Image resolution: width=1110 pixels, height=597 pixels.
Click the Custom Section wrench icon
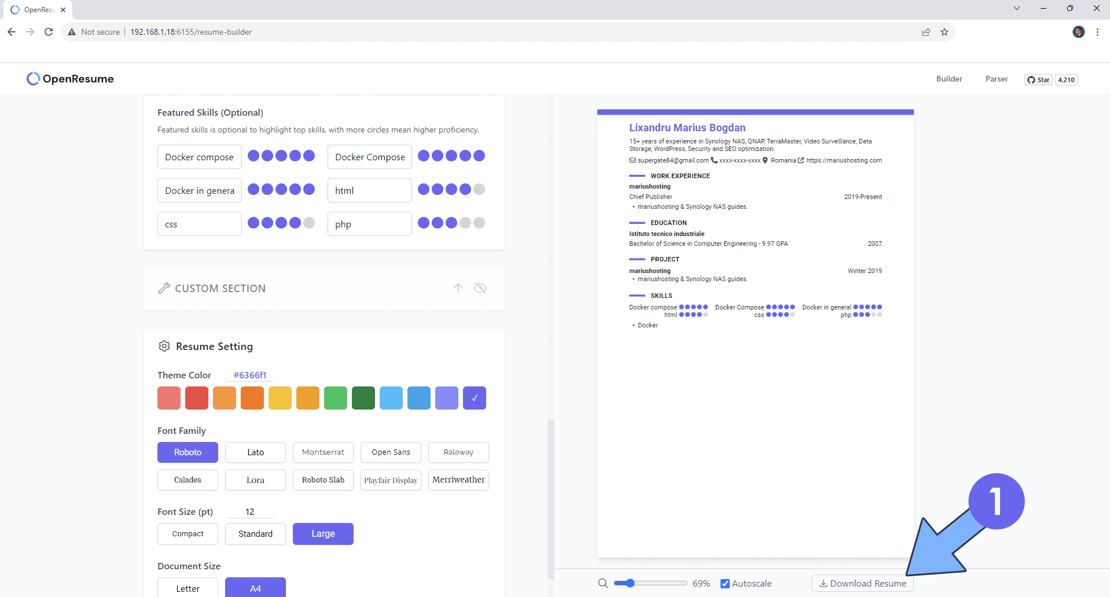164,288
